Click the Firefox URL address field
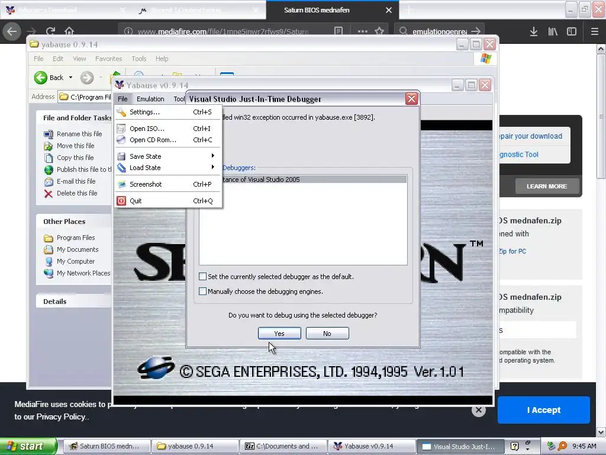606x455 pixels. pos(224,31)
